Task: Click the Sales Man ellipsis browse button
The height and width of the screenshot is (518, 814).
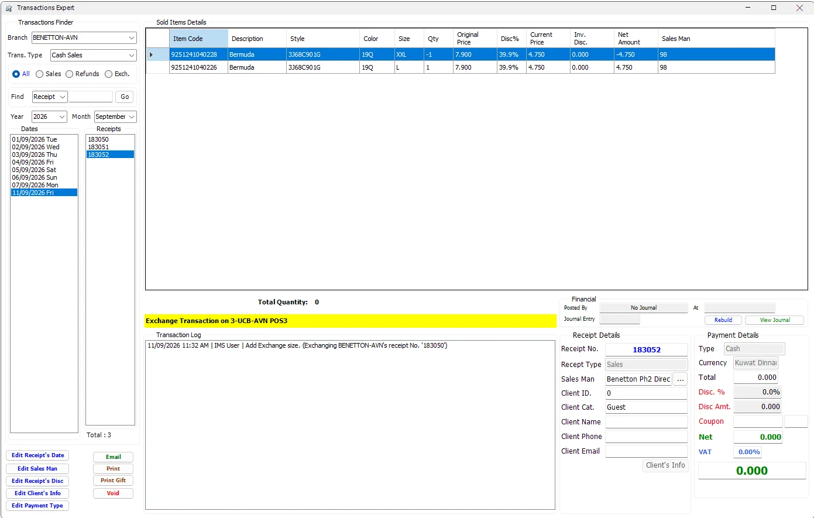Action: click(680, 379)
